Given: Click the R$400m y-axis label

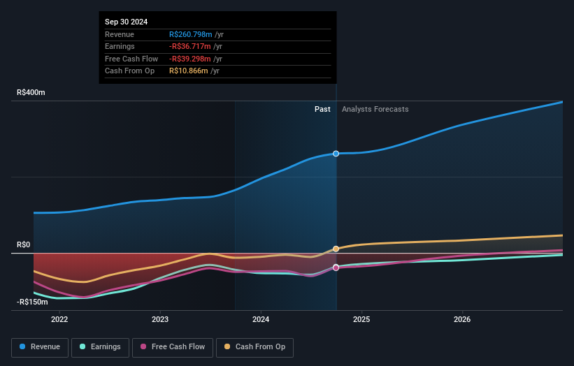Looking at the screenshot, I should pos(31,92).
